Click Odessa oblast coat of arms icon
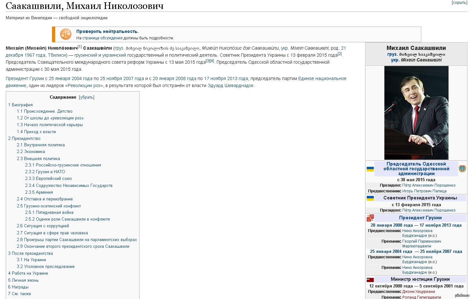This screenshot has height=299, width=471. [x=462, y=169]
